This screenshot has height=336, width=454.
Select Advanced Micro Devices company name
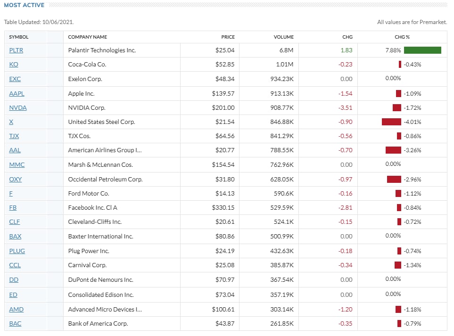pos(105,310)
